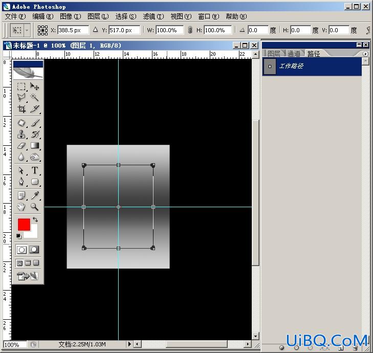Click the horizontal scrollbar right arrow

point(248,344)
